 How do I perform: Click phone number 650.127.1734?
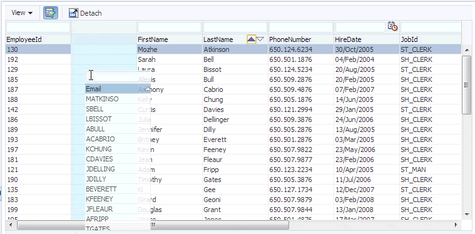[x=291, y=189]
